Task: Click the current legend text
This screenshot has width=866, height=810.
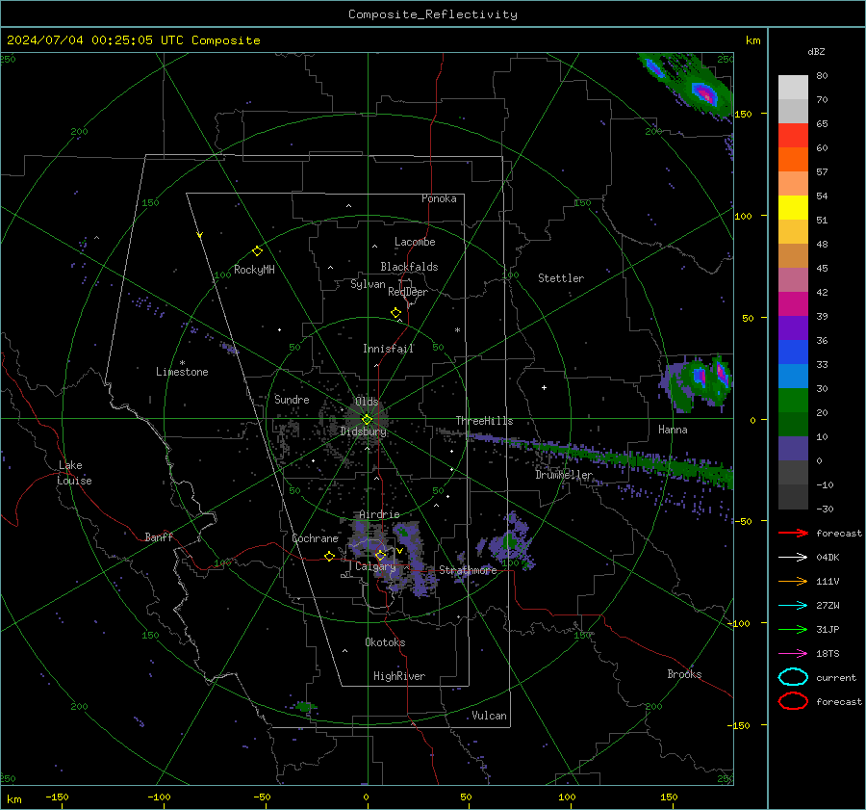Action: [x=835, y=678]
